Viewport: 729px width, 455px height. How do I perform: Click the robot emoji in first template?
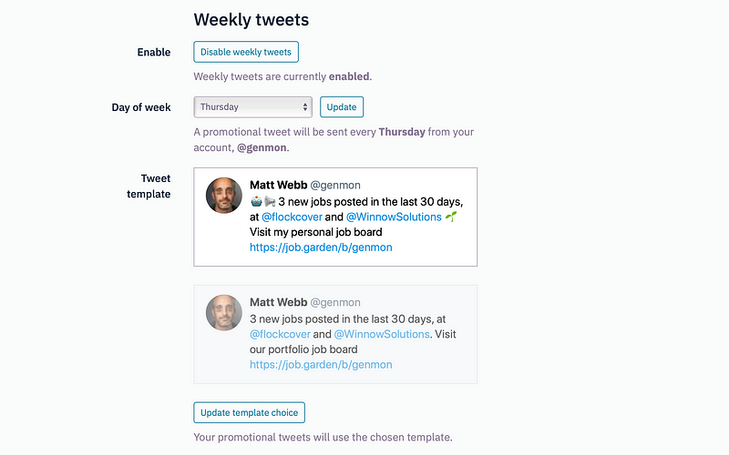(x=256, y=201)
